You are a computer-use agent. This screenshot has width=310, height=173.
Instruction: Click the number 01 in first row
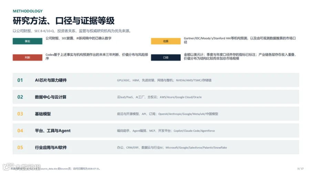coord(20,80)
